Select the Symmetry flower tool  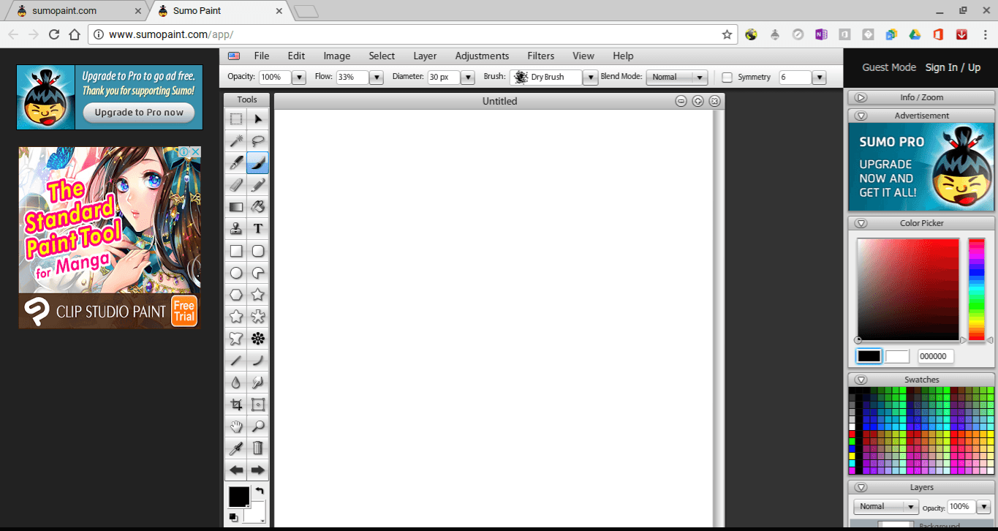(258, 339)
